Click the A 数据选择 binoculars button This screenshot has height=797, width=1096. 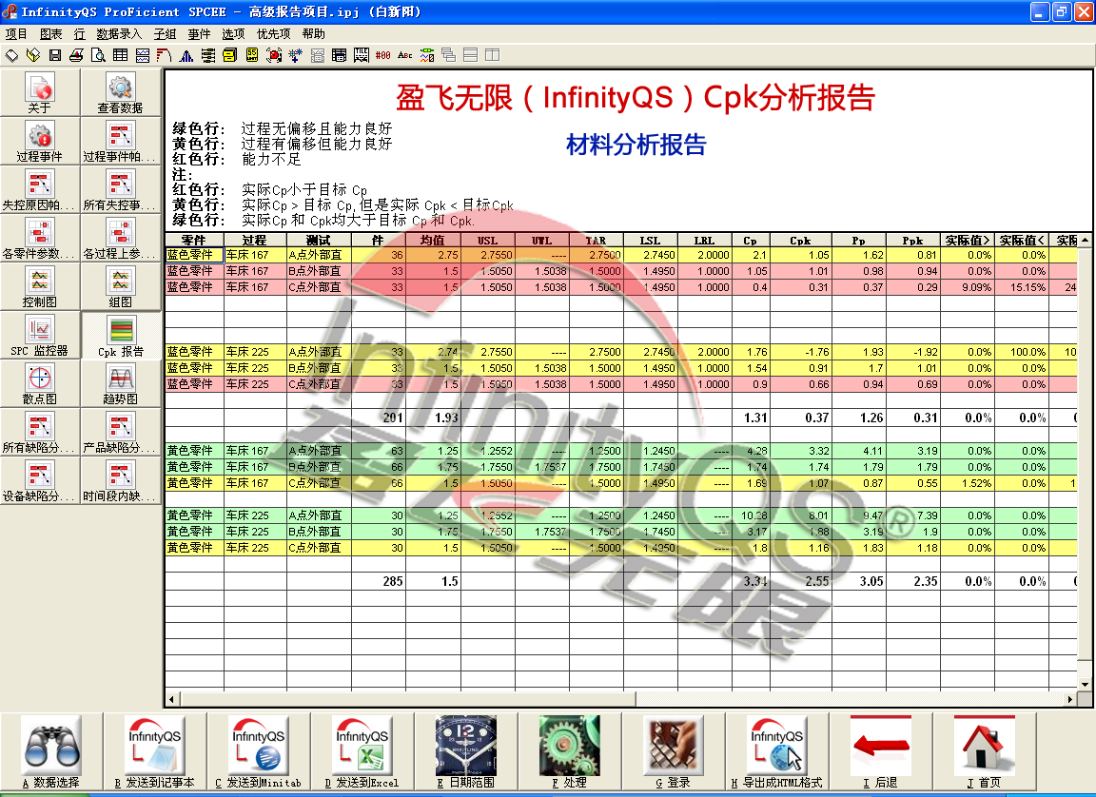click(x=51, y=752)
